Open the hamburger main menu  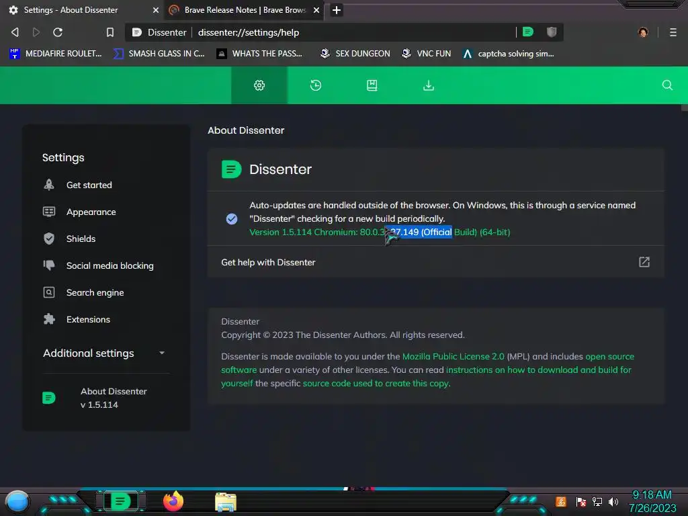[x=673, y=32]
